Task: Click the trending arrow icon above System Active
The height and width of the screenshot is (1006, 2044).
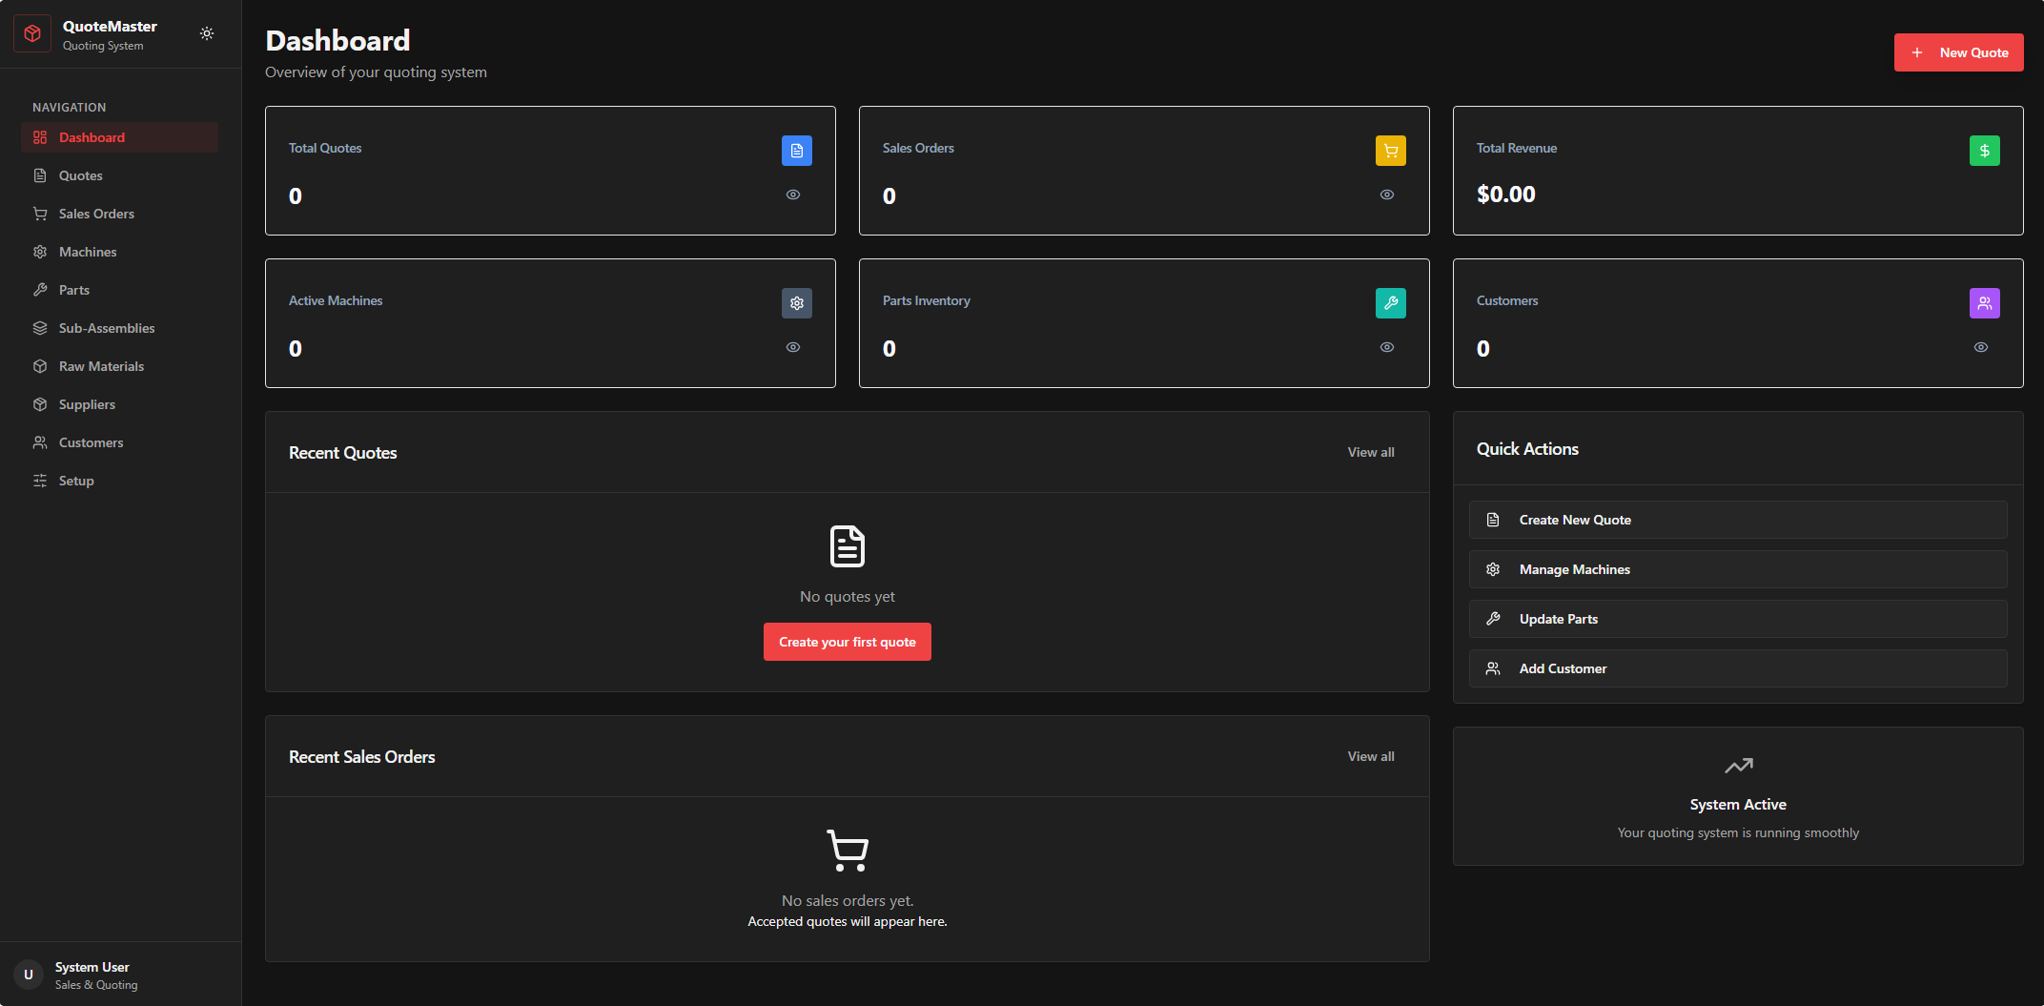Action: 1738,766
